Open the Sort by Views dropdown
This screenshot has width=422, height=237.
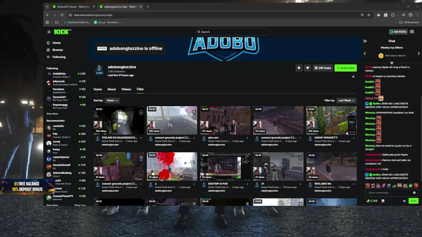[x=112, y=100]
